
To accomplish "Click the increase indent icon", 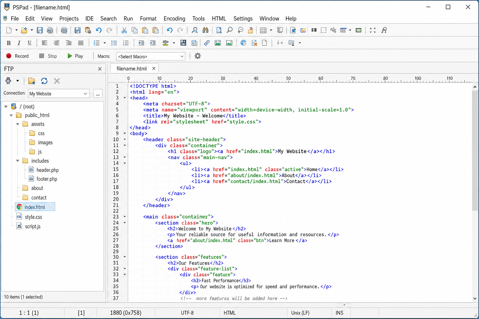I will (x=153, y=43).
